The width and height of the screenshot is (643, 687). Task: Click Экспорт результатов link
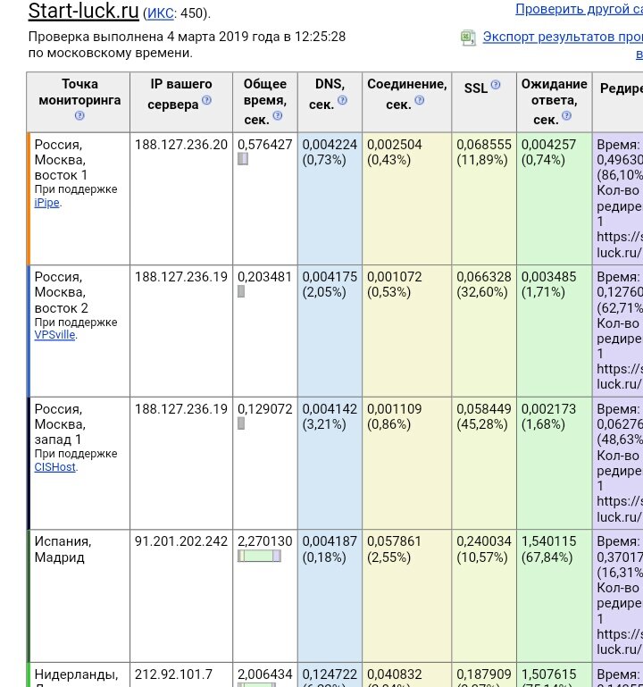click(x=563, y=37)
